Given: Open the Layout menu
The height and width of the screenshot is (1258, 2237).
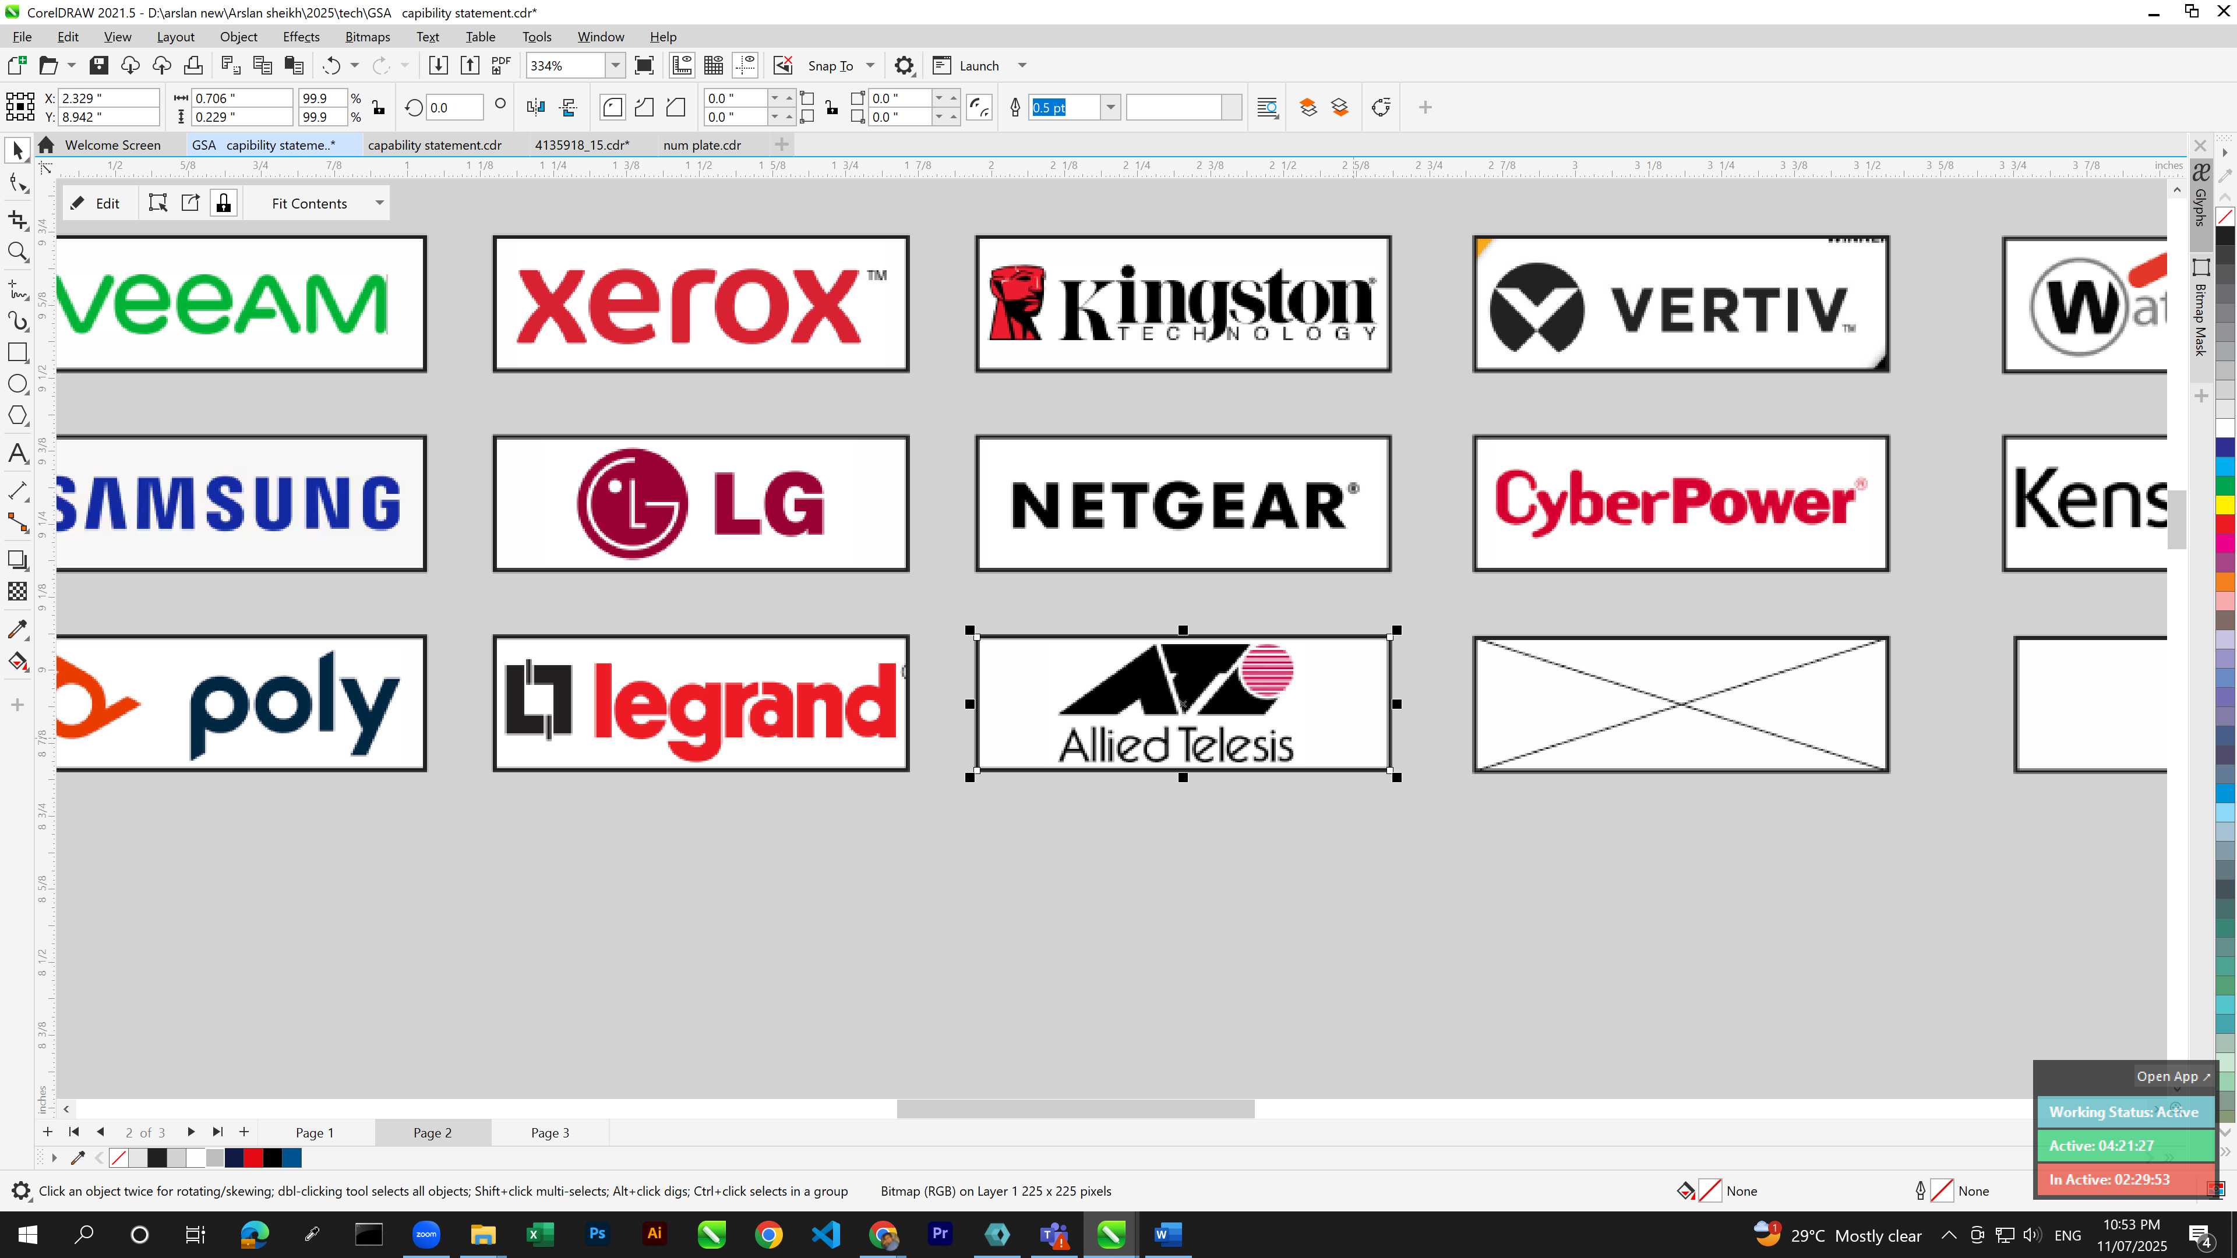Looking at the screenshot, I should pyautogui.click(x=175, y=37).
